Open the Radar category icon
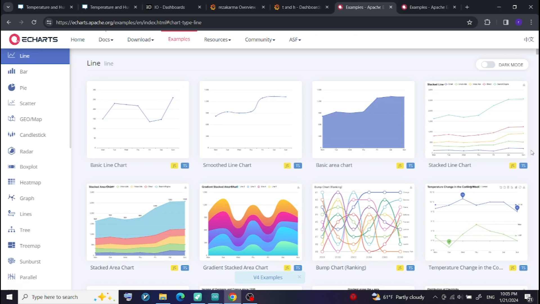 [11, 151]
